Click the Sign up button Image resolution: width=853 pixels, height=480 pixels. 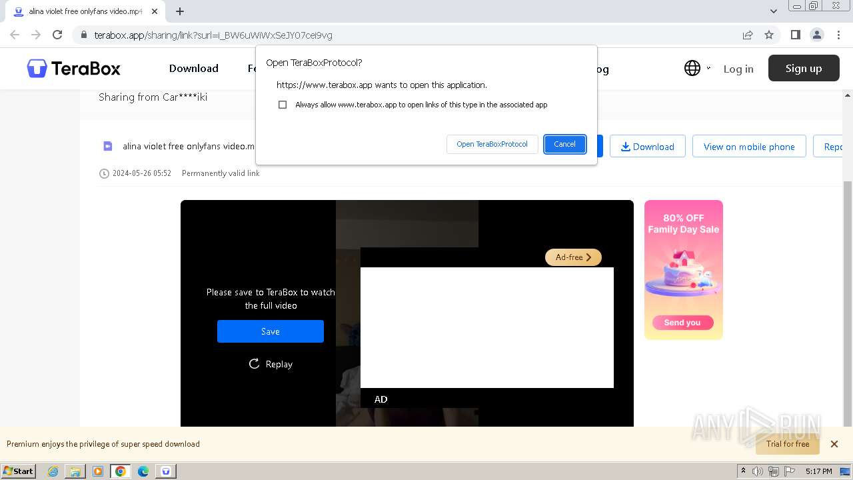tap(804, 68)
